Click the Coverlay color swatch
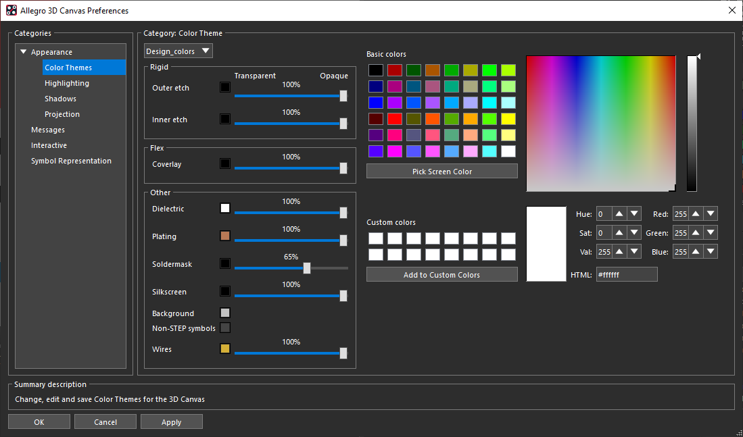Viewport: 743px width, 437px height. coord(225,164)
